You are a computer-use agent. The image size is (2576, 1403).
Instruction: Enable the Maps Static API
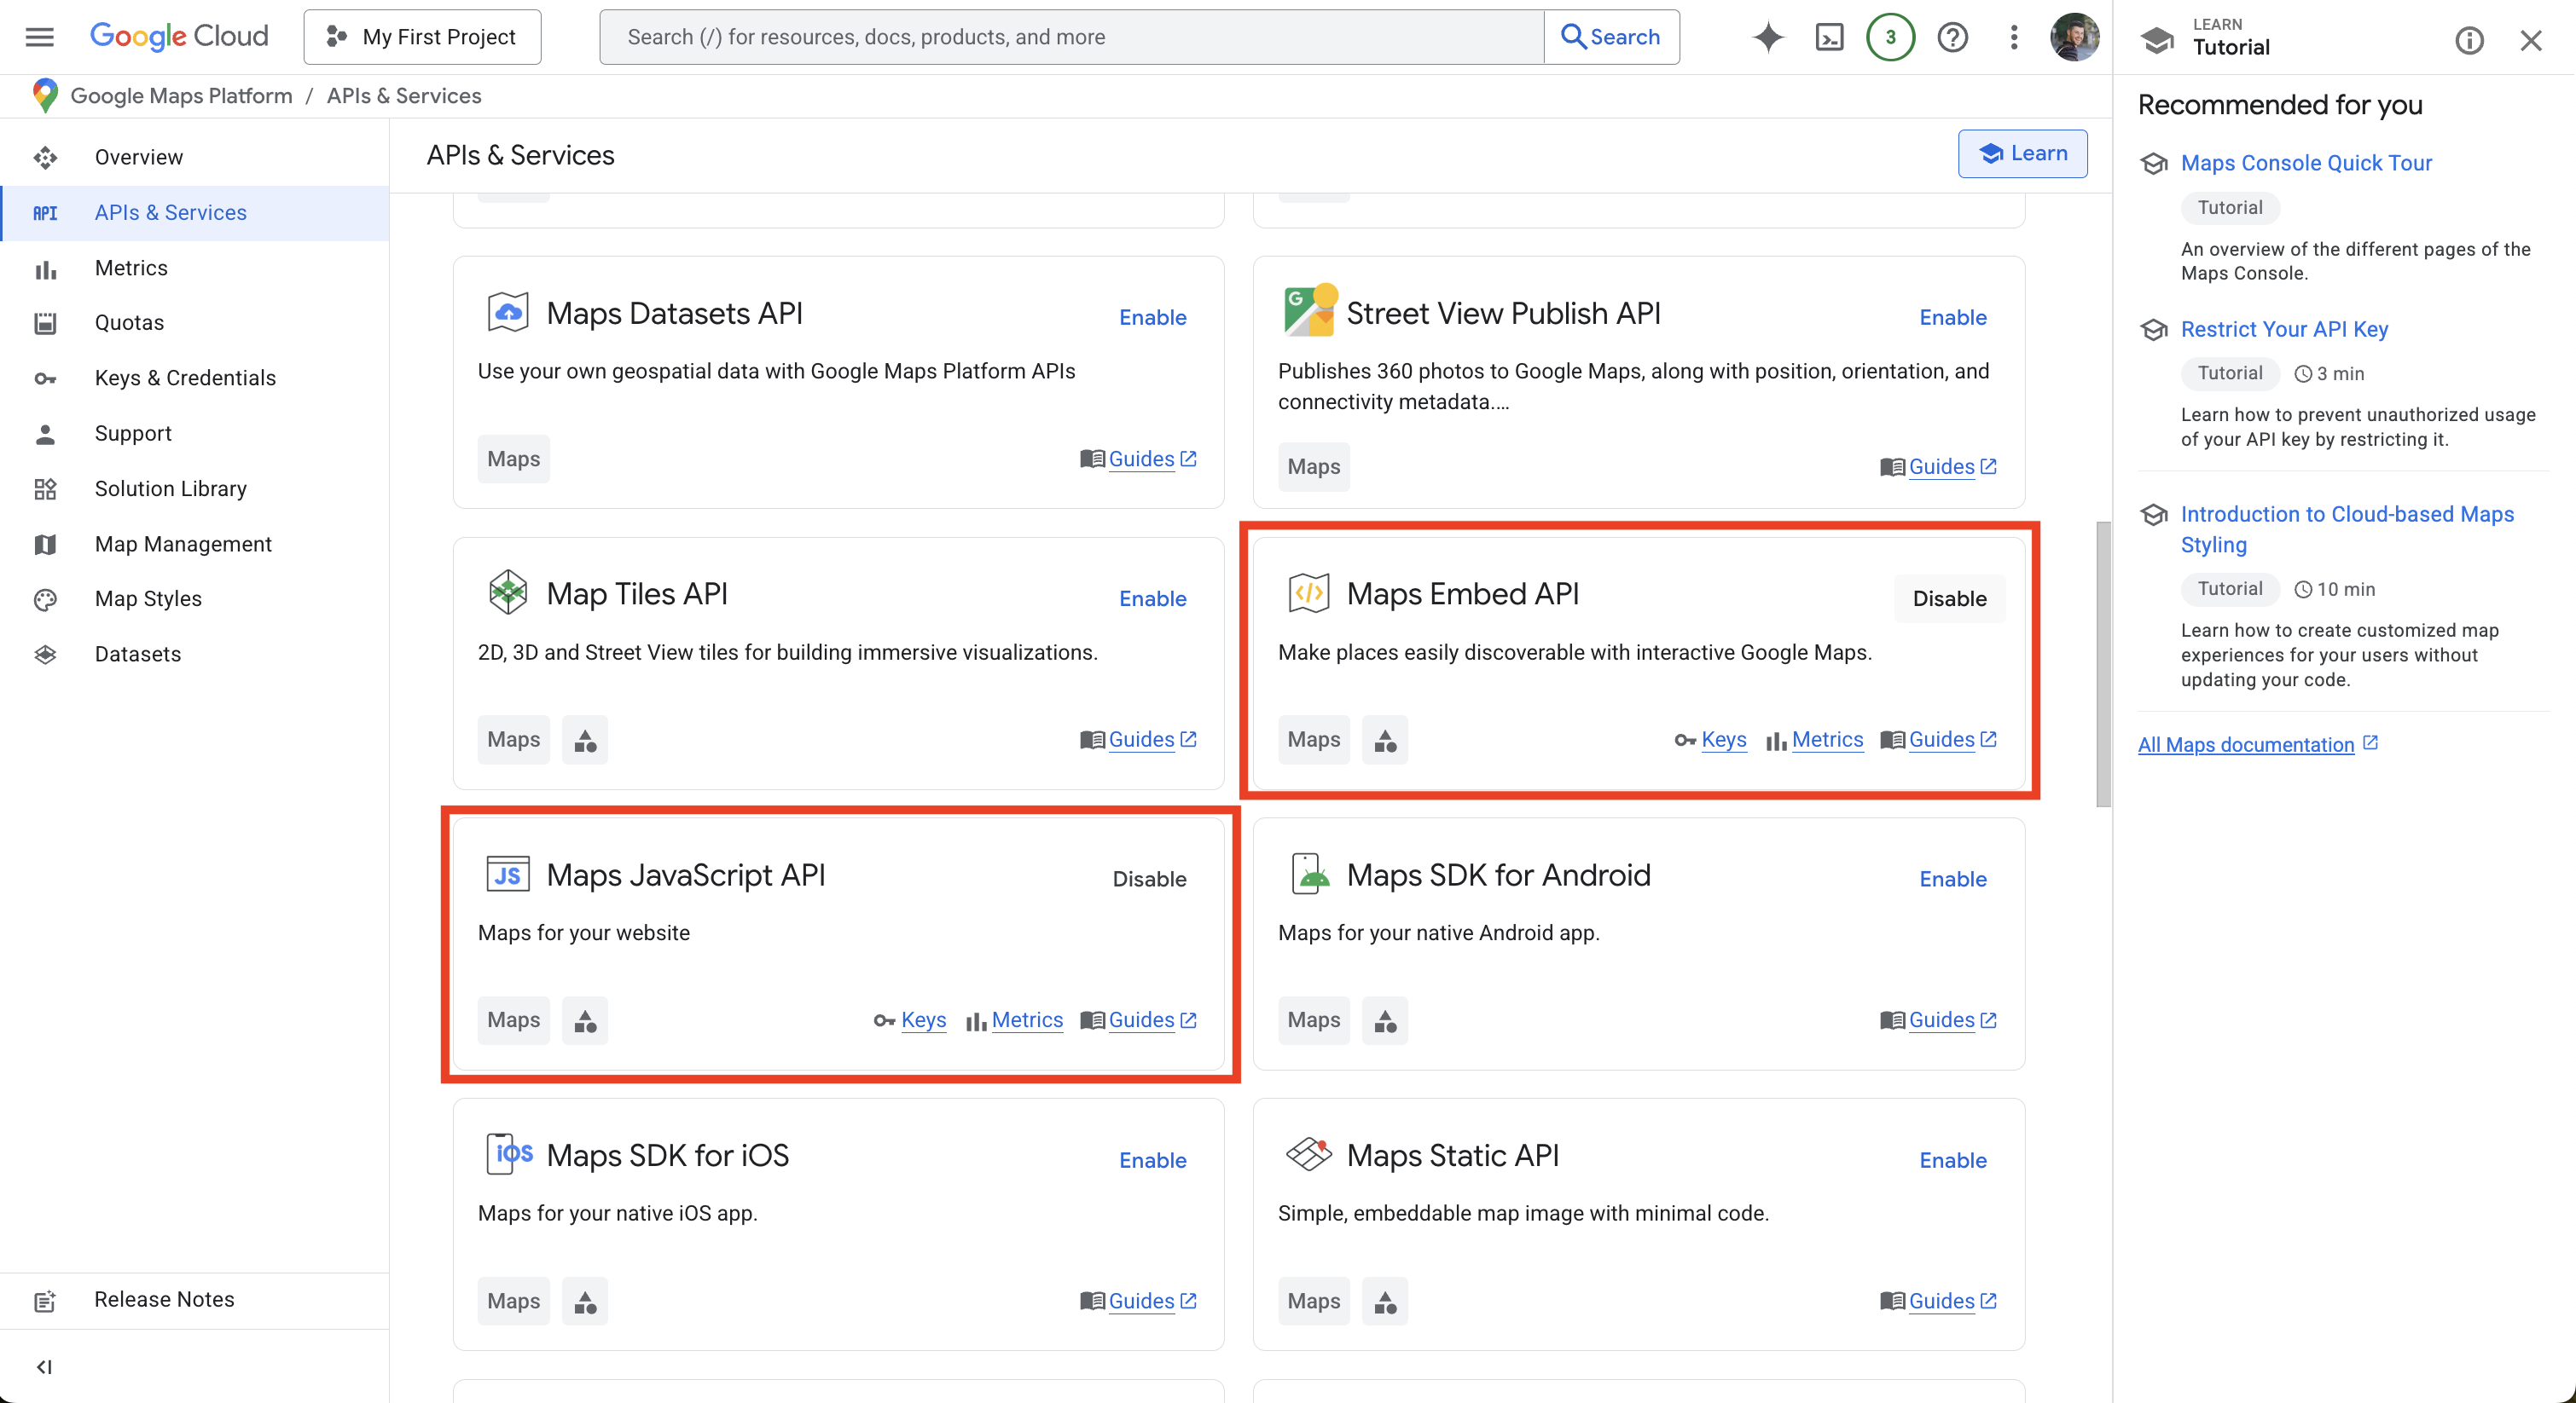click(x=1952, y=1160)
